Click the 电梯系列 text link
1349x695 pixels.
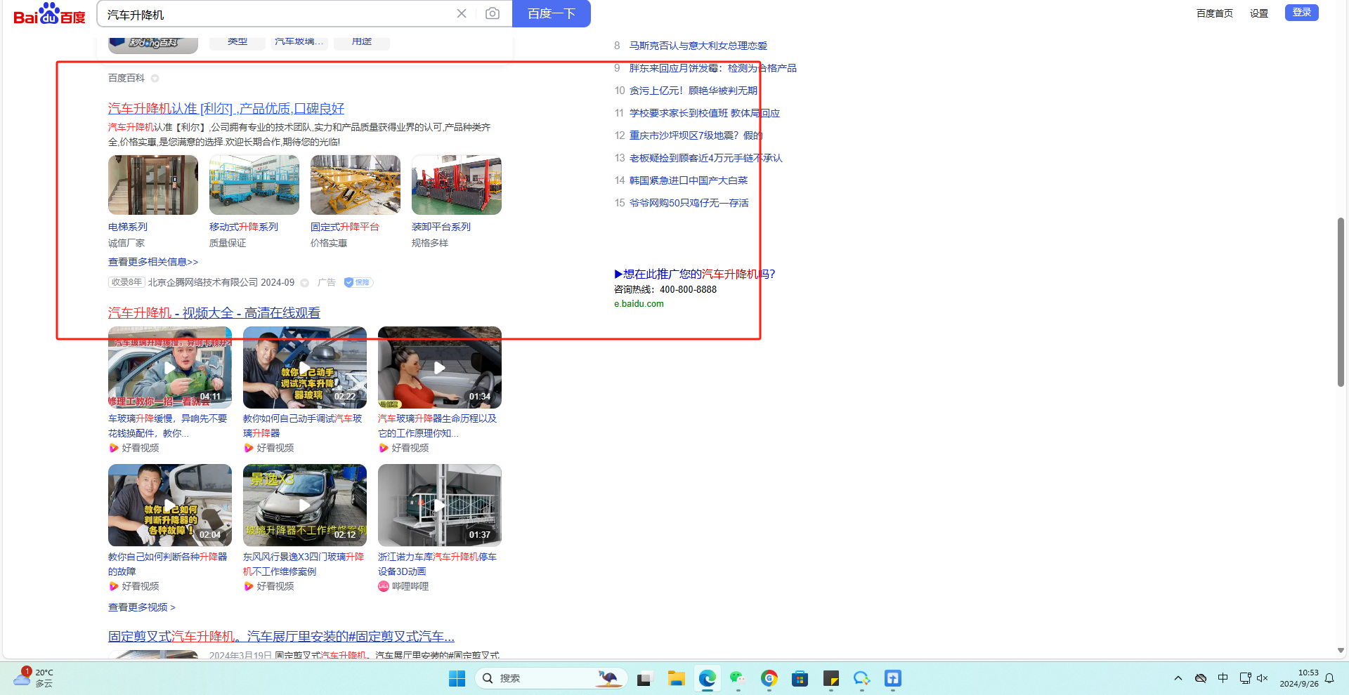128,227
